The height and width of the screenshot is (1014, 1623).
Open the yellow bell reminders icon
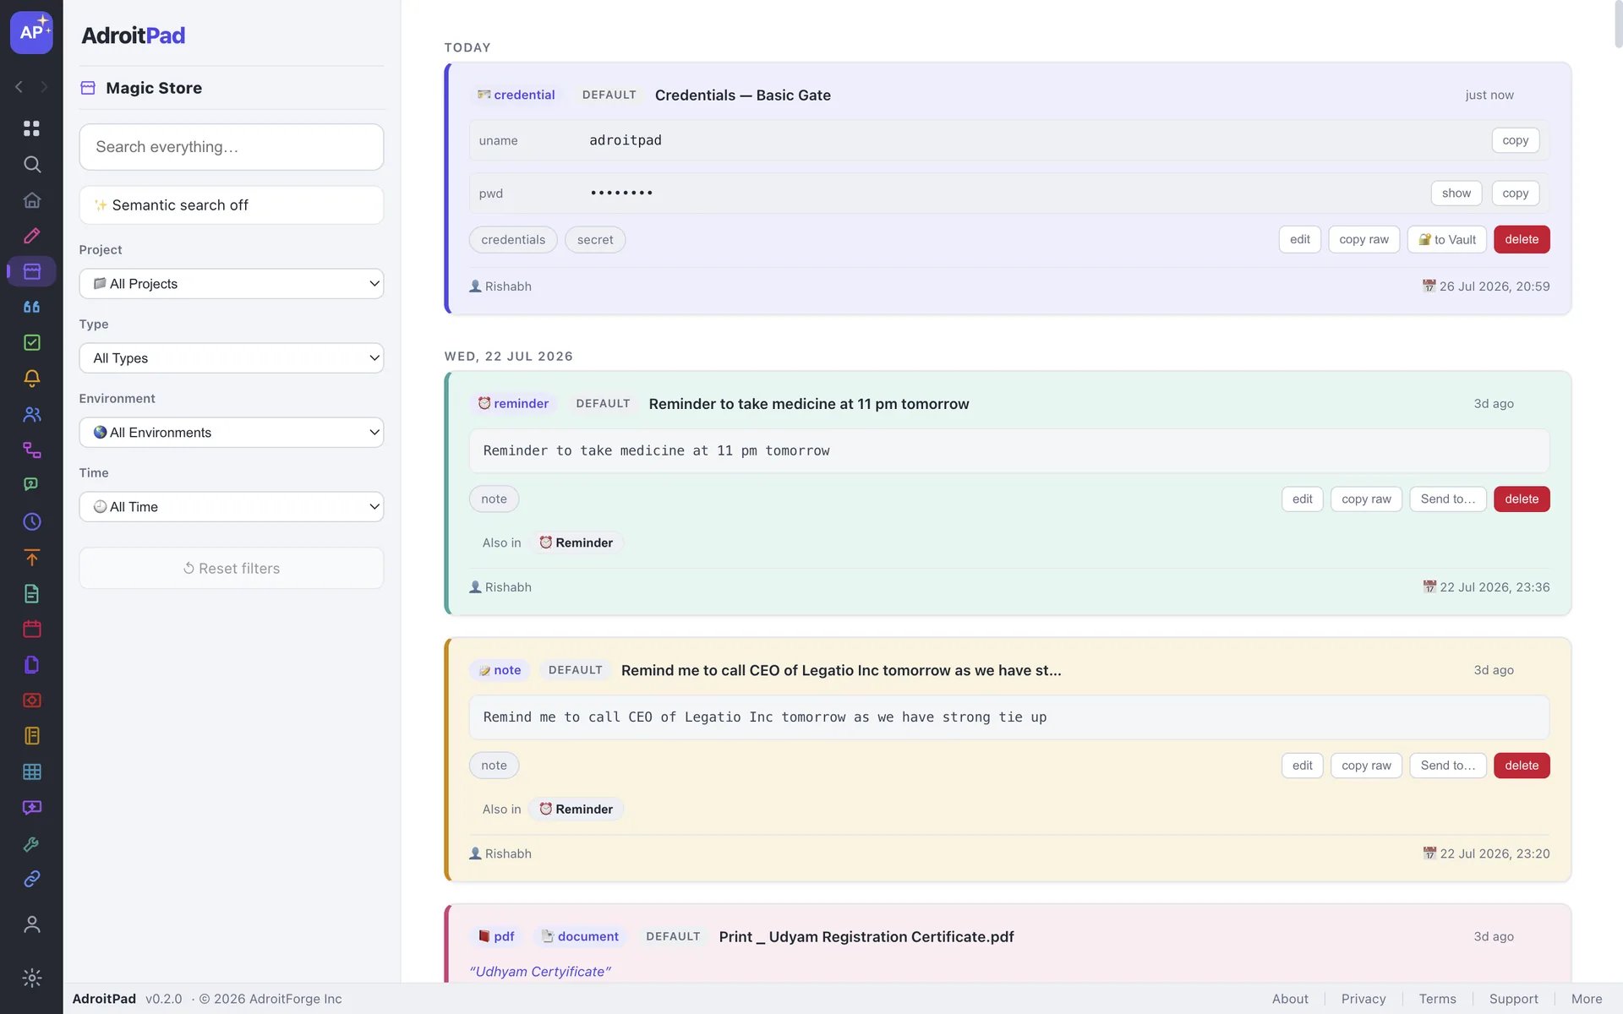31,379
